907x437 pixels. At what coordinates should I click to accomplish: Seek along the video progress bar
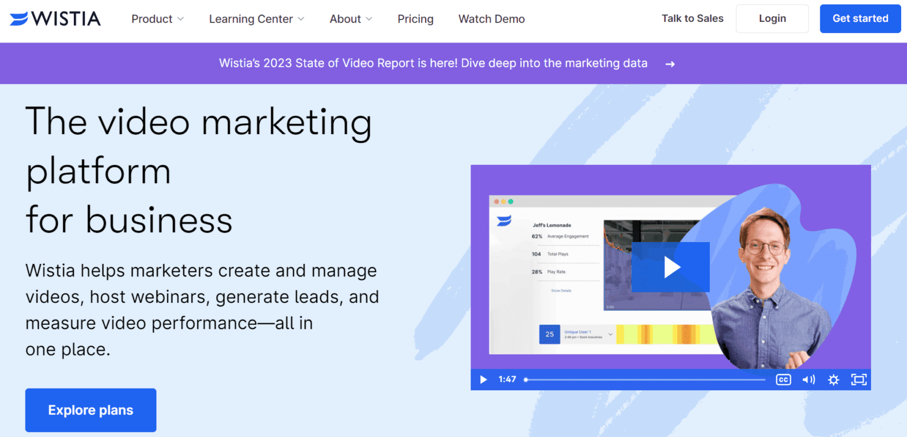[645, 380]
